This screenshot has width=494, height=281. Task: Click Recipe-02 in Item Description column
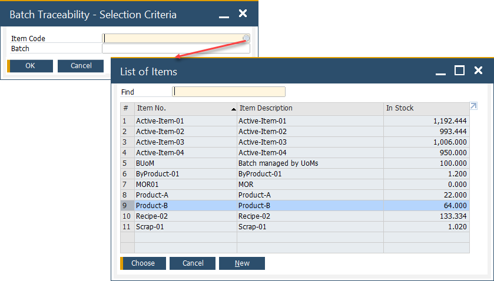click(254, 216)
